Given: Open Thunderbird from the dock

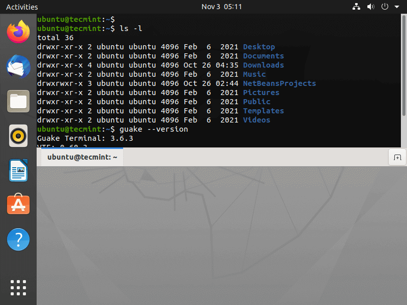Looking at the screenshot, I should point(18,67).
